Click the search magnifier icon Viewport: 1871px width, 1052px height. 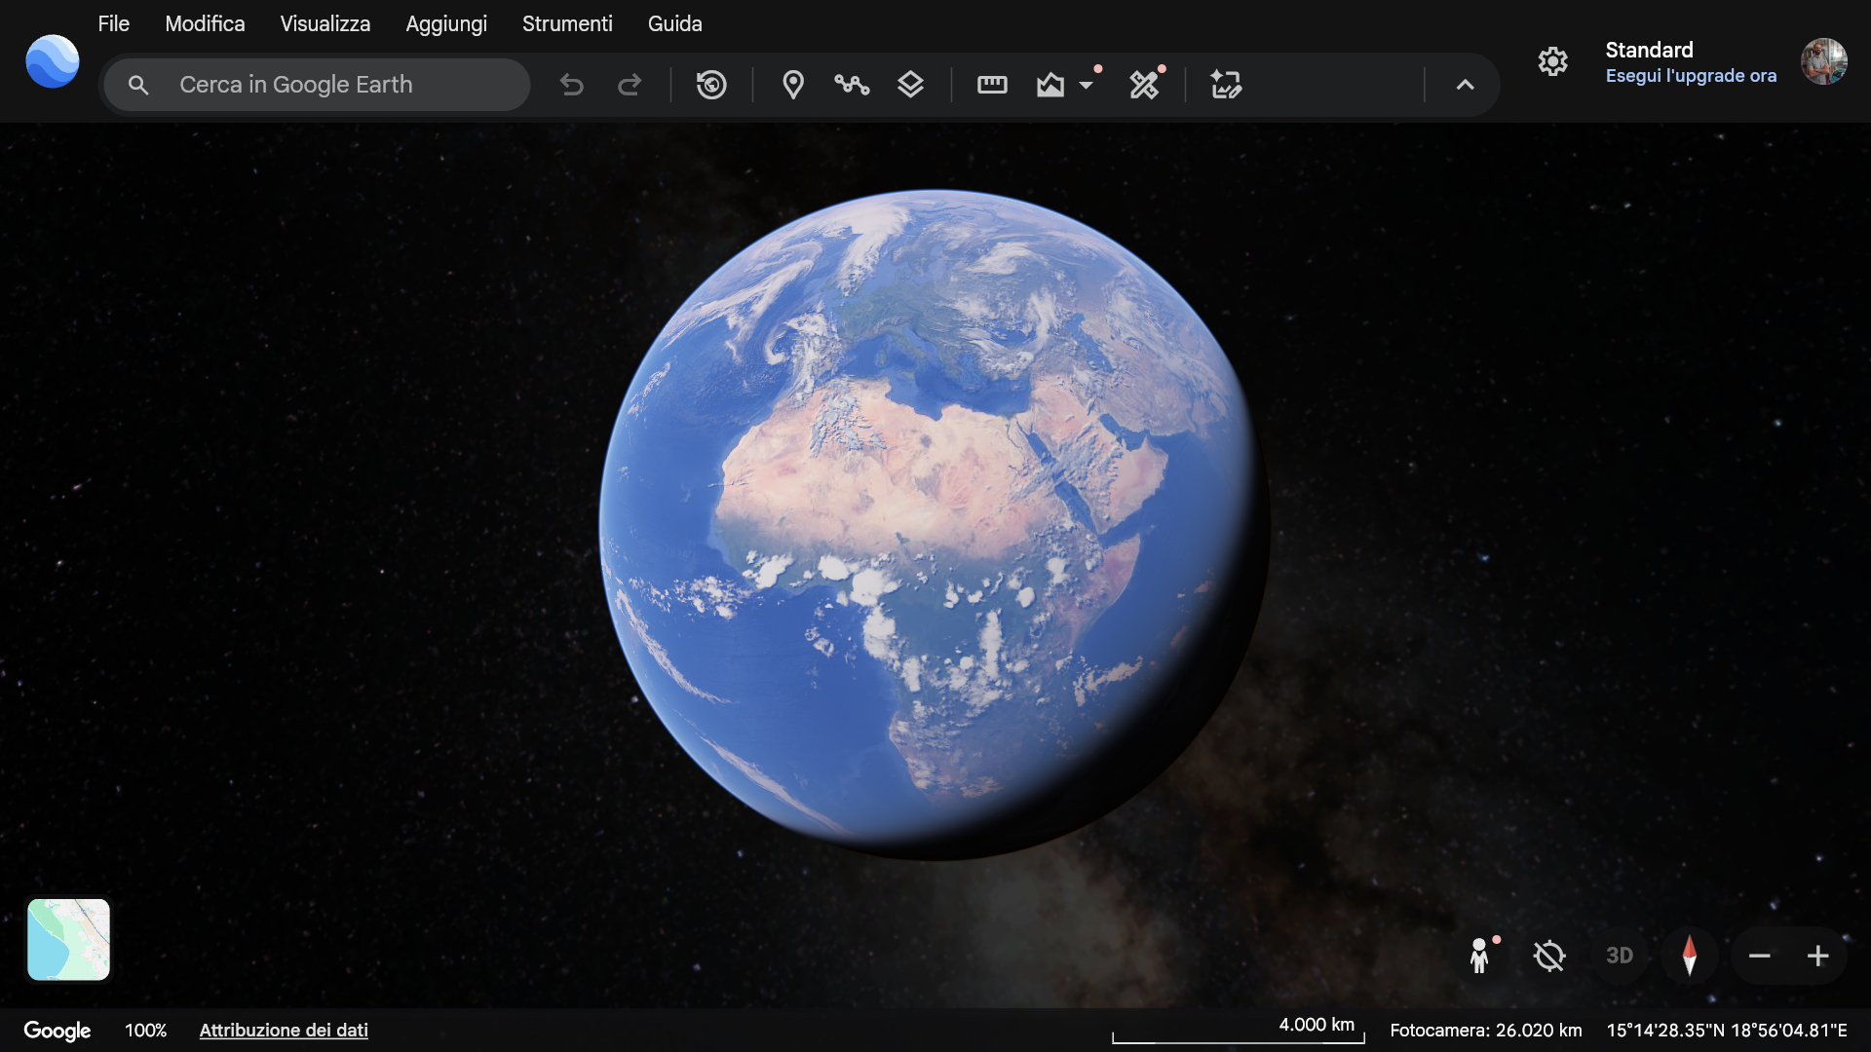tap(138, 85)
